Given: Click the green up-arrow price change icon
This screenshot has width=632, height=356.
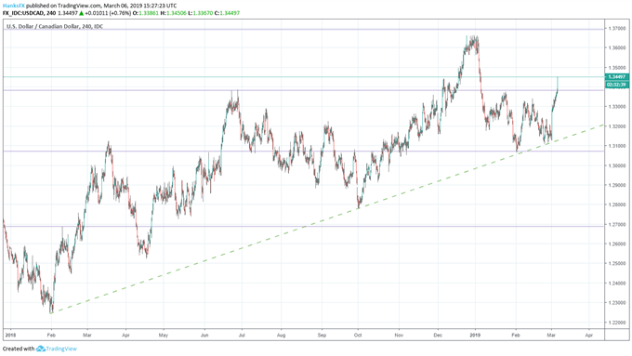Looking at the screenshot, I should 81,13.
